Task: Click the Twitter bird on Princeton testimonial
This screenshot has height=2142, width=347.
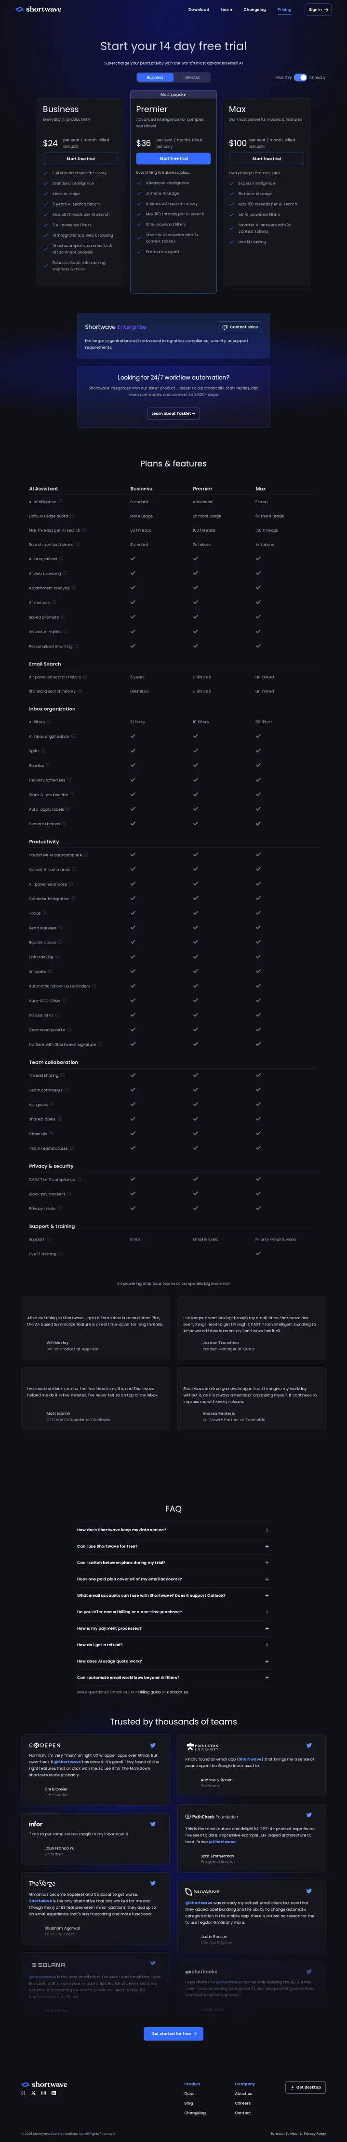Action: click(309, 1746)
